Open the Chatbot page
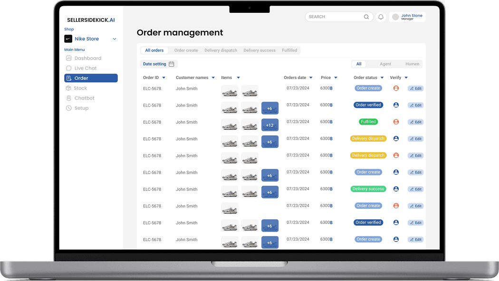Image resolution: width=499 pixels, height=281 pixels. 80,98
